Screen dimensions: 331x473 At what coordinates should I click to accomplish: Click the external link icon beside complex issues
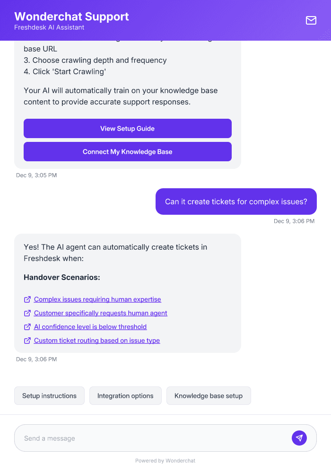pyautogui.click(x=27, y=299)
